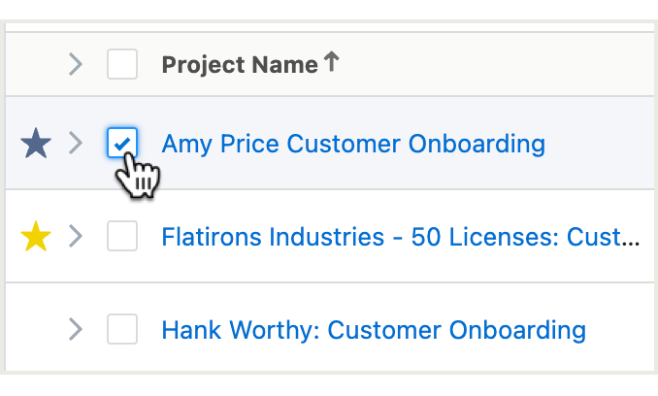Click the empty slot left of header chevron
Screen dimensions: 658x396
click(36, 64)
